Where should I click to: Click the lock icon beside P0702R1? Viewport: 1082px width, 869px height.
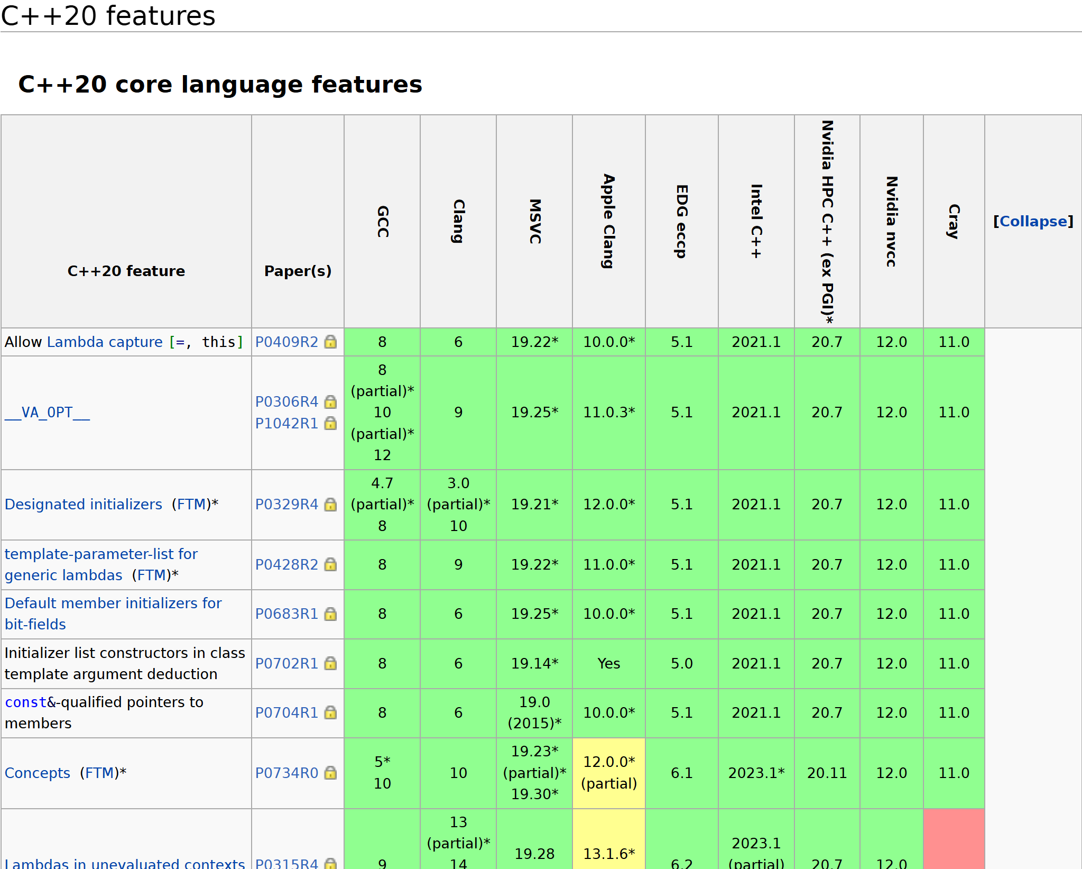click(330, 663)
